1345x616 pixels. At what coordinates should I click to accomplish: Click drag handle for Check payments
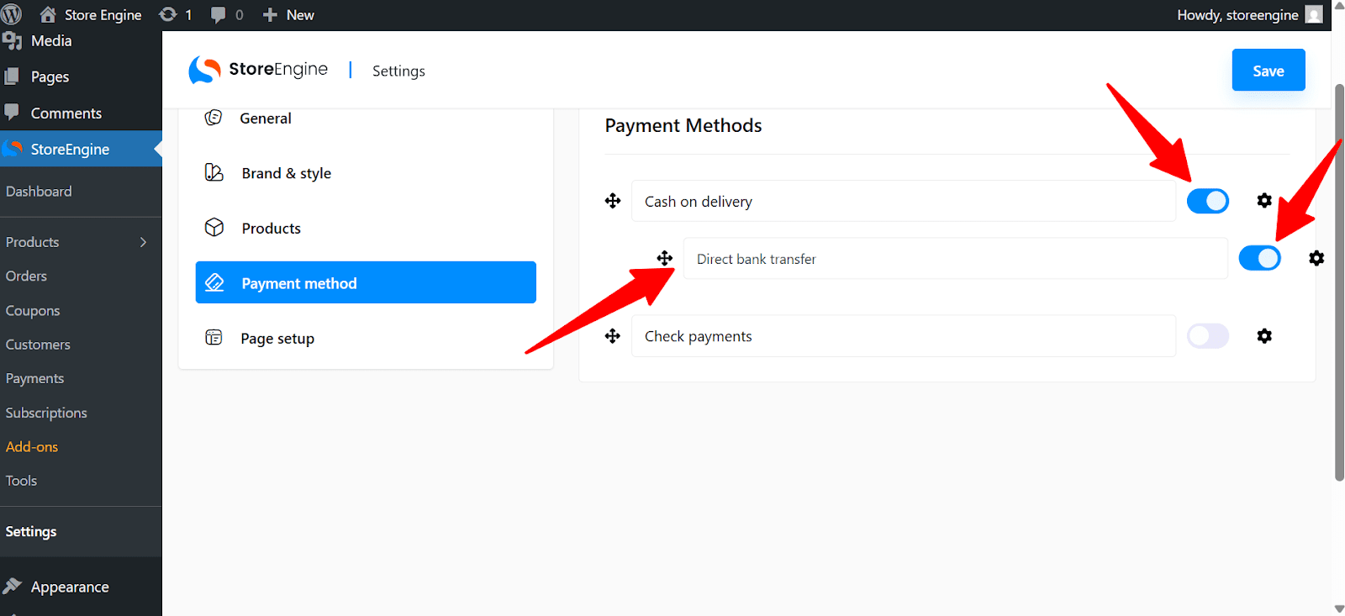[x=613, y=336]
